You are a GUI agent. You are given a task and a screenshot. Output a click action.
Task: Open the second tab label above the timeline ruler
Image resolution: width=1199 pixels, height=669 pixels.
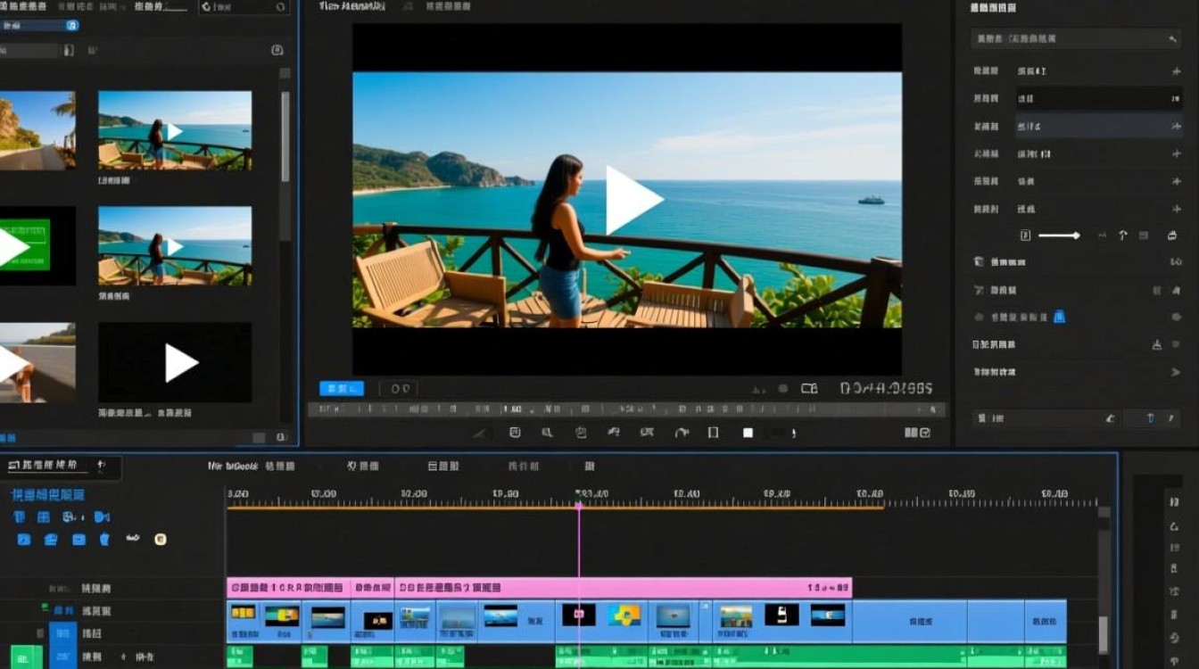[364, 467]
